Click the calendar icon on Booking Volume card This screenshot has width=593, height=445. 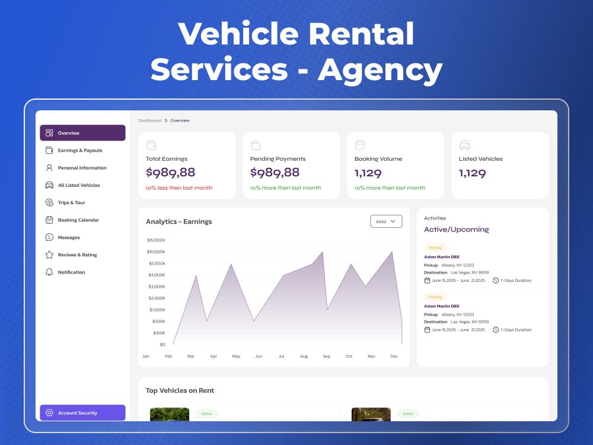360,145
